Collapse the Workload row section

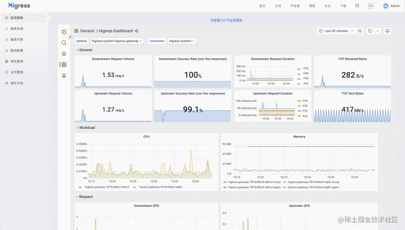[86, 128]
